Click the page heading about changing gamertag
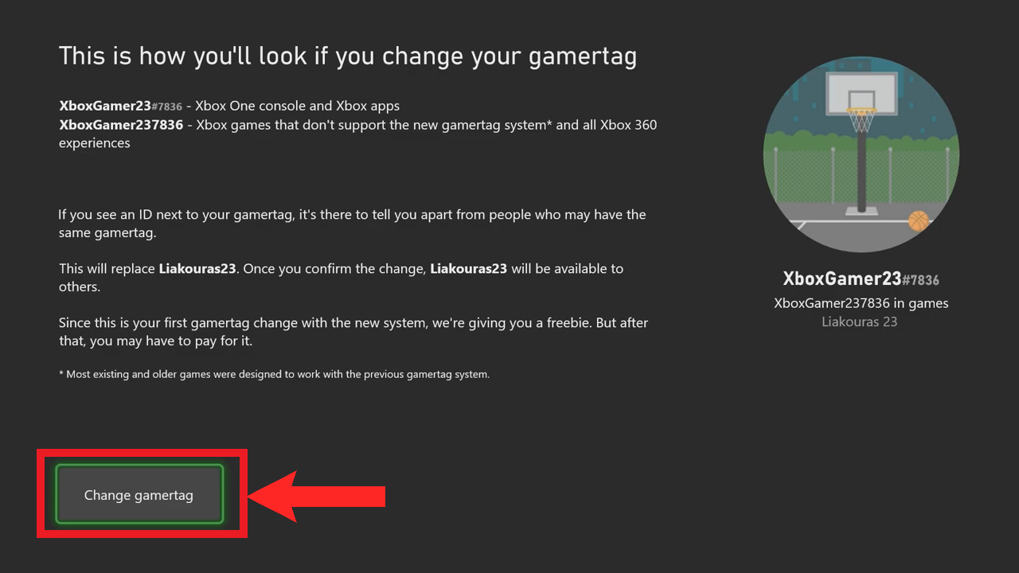Viewport: 1019px width, 573px height. [348, 57]
